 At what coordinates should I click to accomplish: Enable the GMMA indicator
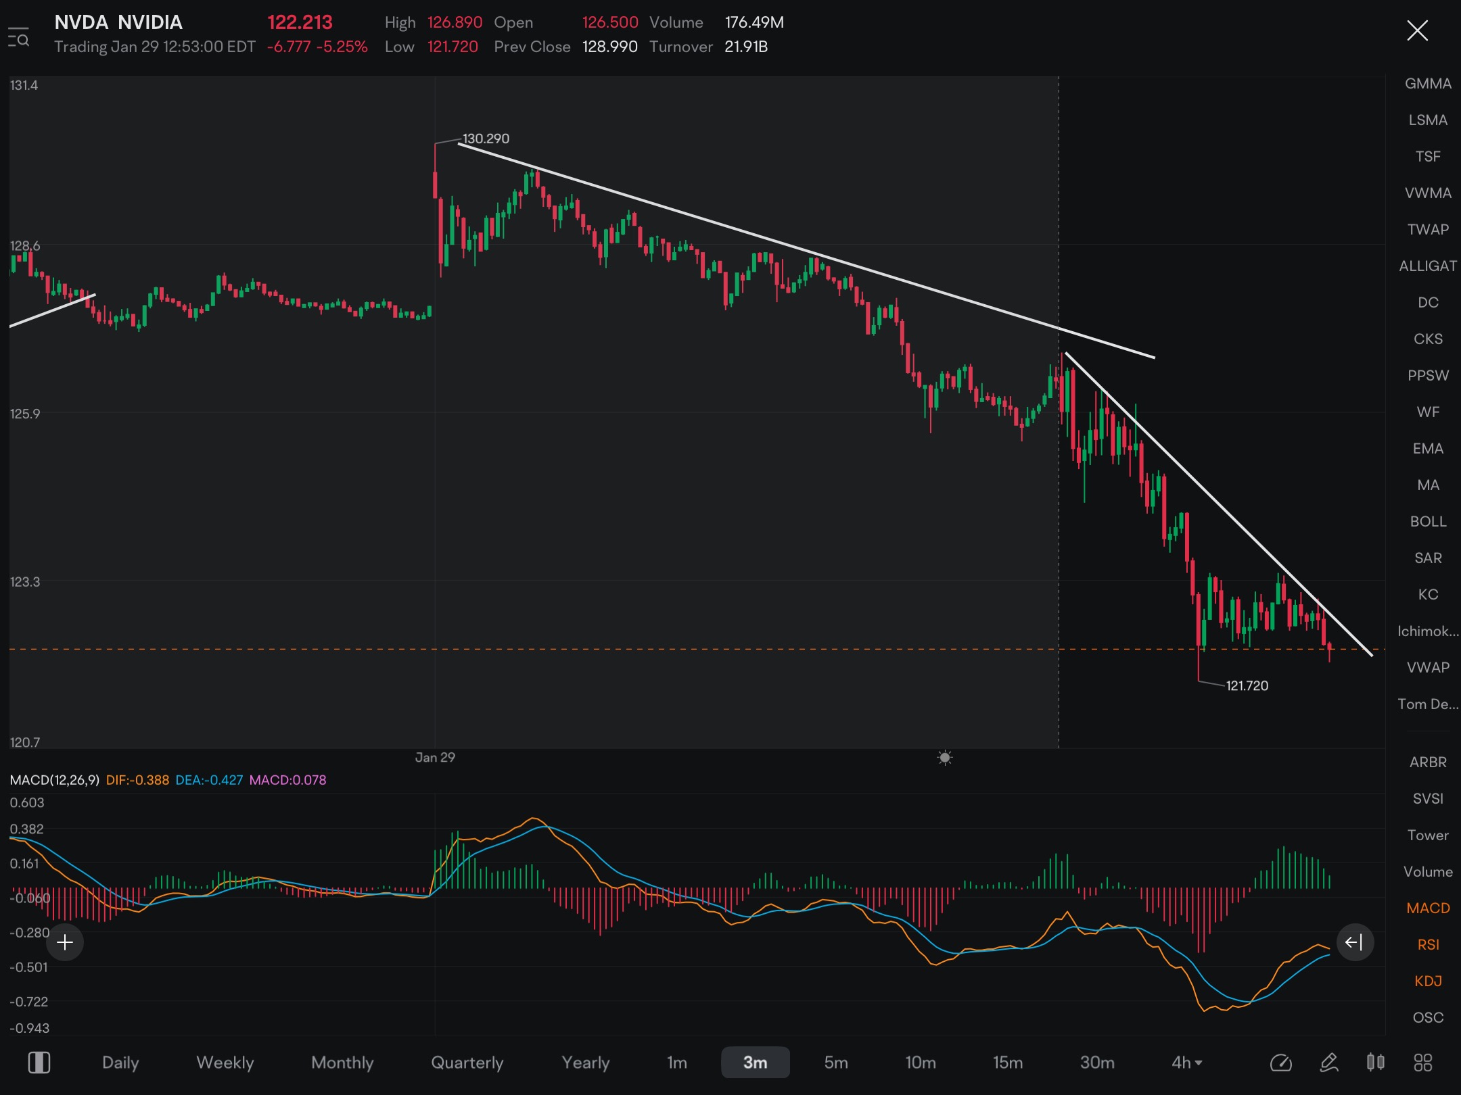pyautogui.click(x=1428, y=84)
